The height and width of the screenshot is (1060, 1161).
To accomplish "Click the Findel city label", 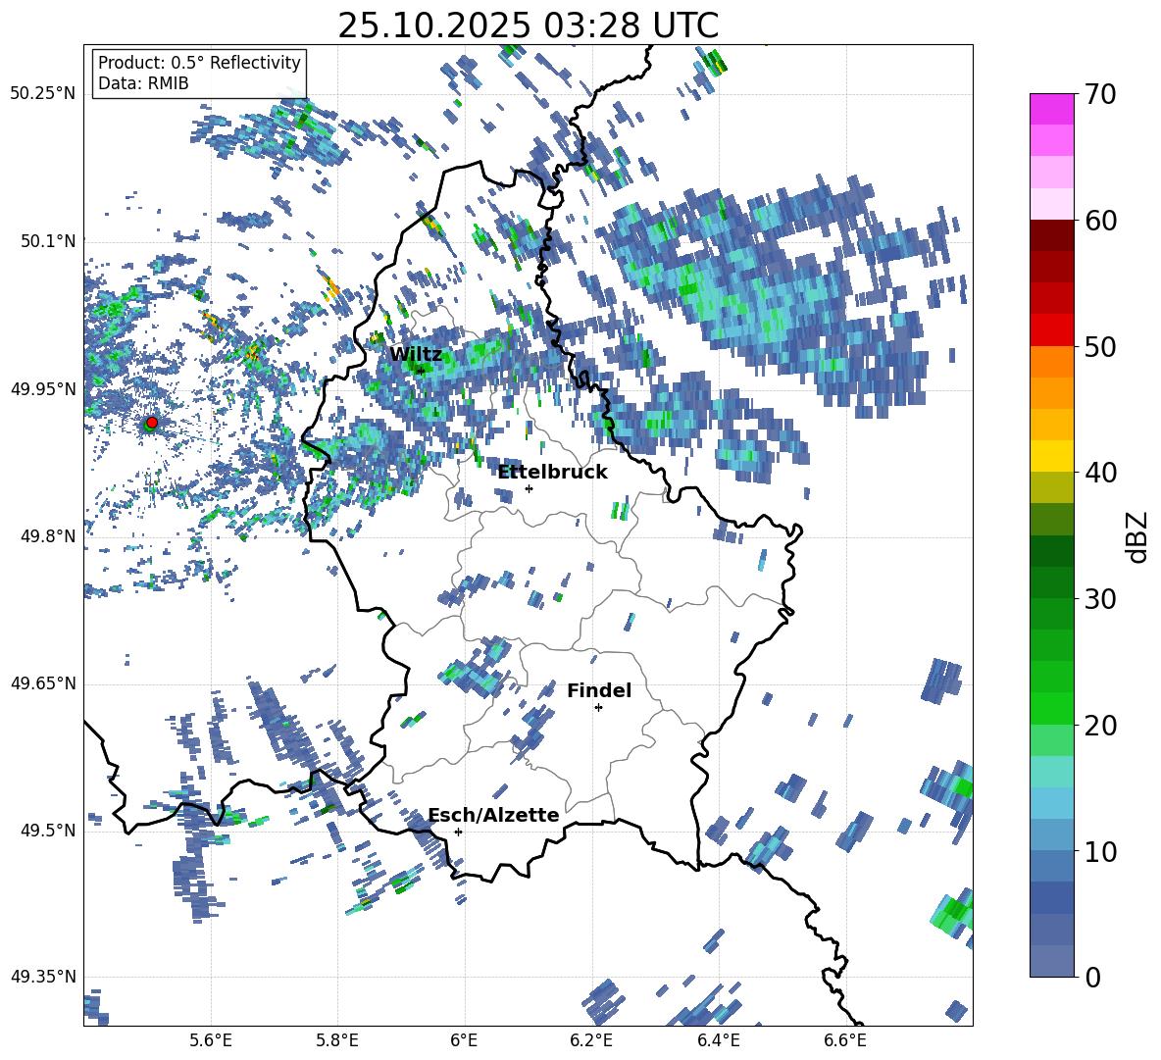I will 599,690.
